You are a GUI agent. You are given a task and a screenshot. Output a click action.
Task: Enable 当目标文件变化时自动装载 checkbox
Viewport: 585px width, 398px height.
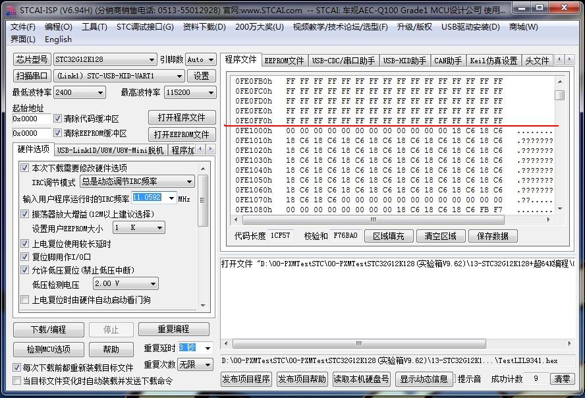[x=16, y=380]
